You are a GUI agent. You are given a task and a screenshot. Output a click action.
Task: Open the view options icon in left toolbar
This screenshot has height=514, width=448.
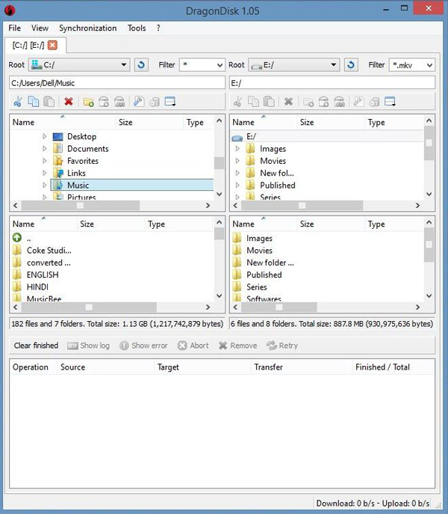pyautogui.click(x=170, y=102)
